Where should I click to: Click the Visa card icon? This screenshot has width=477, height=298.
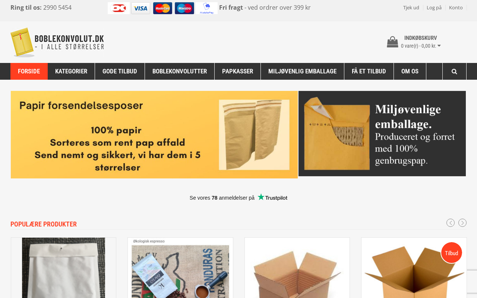click(140, 8)
